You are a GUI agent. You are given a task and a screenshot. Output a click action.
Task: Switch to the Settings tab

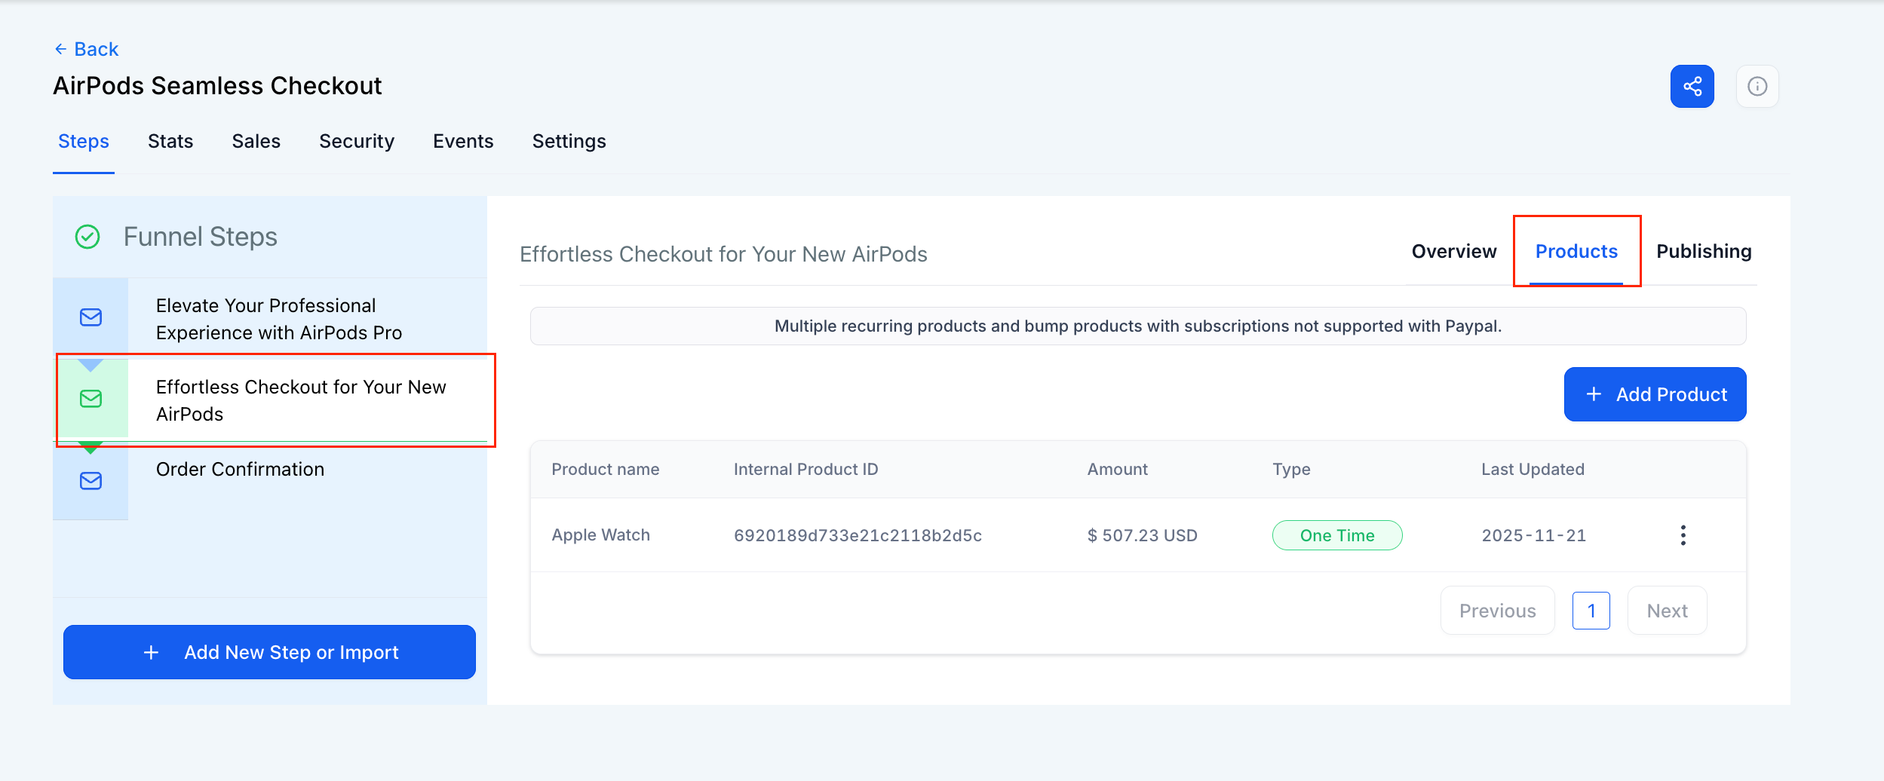(569, 141)
